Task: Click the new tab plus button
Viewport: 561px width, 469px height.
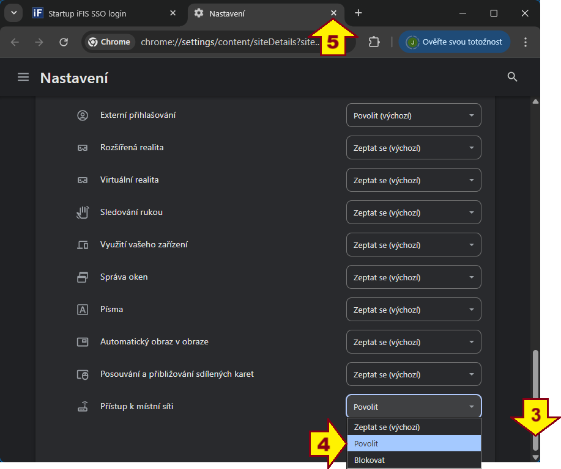Action: pyautogui.click(x=359, y=13)
